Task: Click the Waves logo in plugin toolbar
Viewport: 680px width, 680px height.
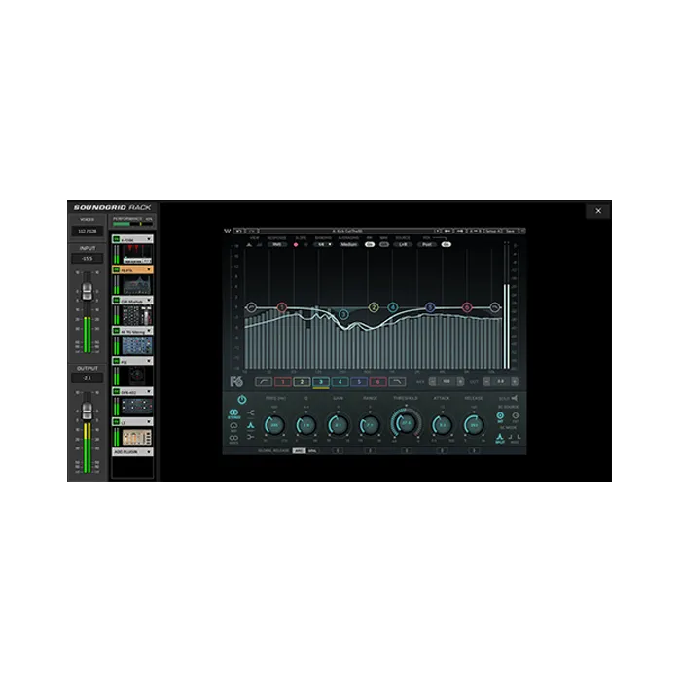Action: tap(228, 231)
